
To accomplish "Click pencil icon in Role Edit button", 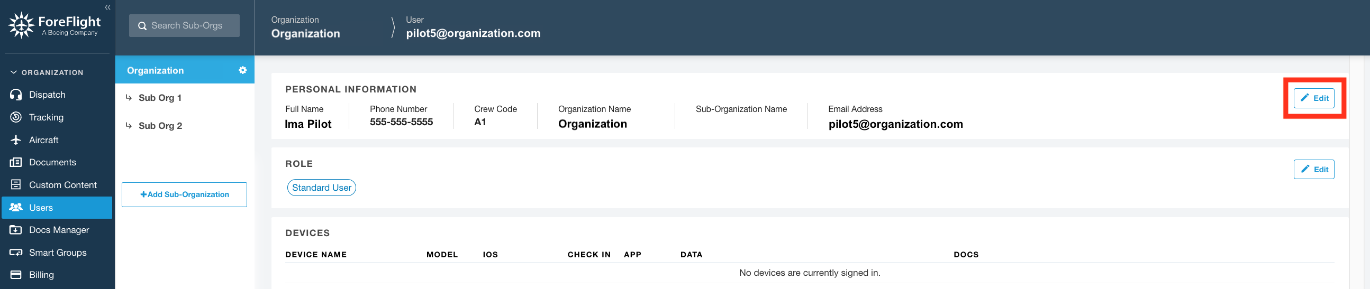I will (x=1304, y=169).
